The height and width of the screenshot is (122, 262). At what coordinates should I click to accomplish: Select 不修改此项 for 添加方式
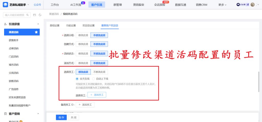point(99,63)
